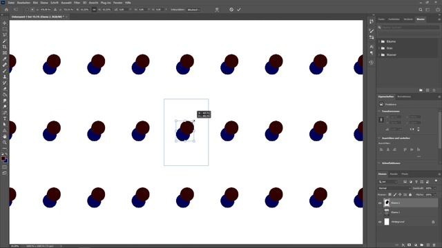Switch to the Pfade tab
Image resolution: width=442 pixels, height=248 pixels.
point(405,174)
